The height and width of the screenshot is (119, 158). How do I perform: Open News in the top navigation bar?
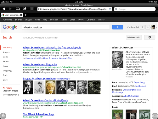click(64, 20)
